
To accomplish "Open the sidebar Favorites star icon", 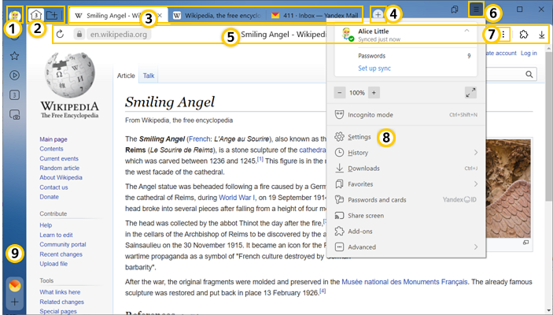I will pos(14,56).
